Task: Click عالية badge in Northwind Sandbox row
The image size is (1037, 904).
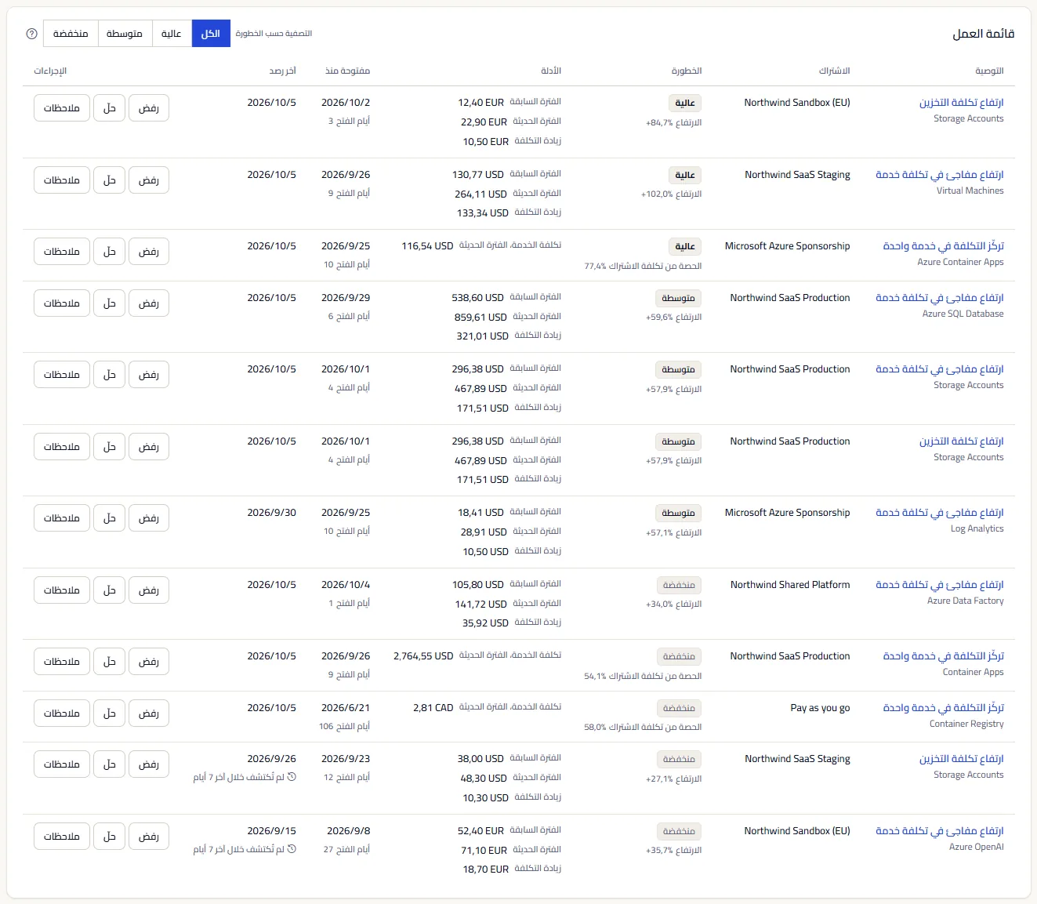Action: point(685,103)
